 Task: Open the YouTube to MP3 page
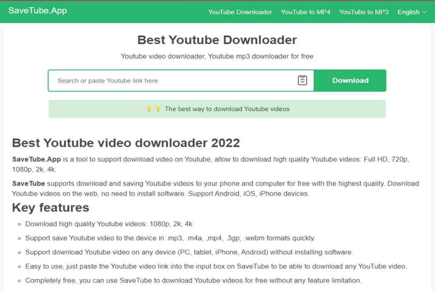pos(364,12)
